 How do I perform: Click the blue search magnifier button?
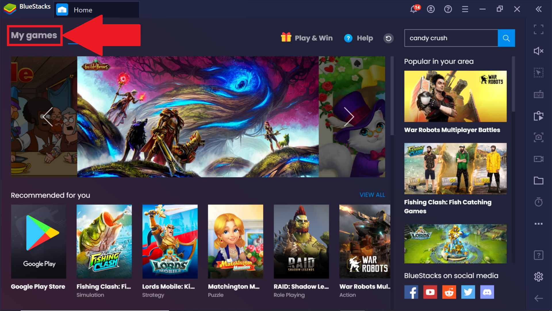(506, 38)
